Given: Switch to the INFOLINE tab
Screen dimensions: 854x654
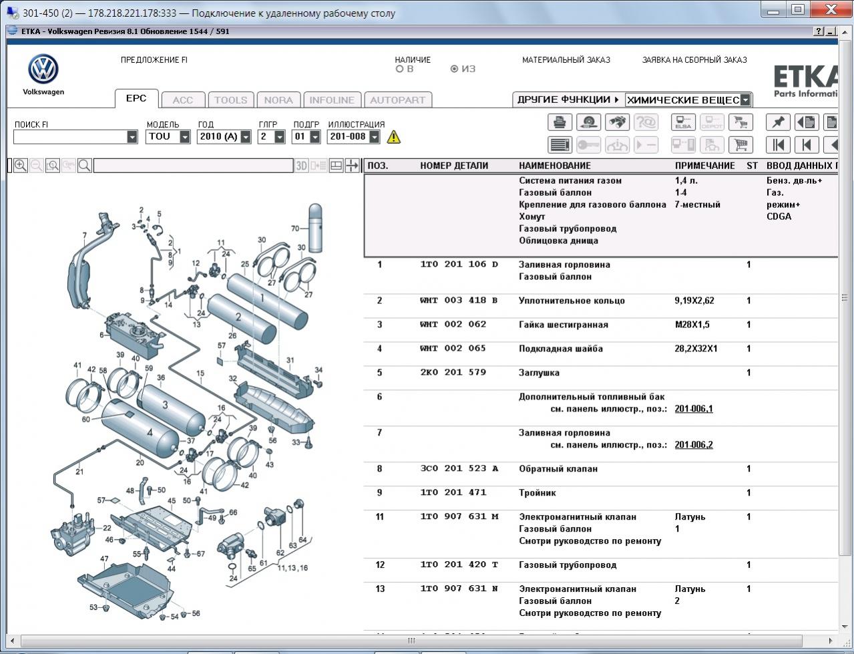Looking at the screenshot, I should point(332,100).
